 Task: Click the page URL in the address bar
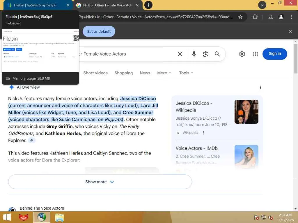pos(156,17)
